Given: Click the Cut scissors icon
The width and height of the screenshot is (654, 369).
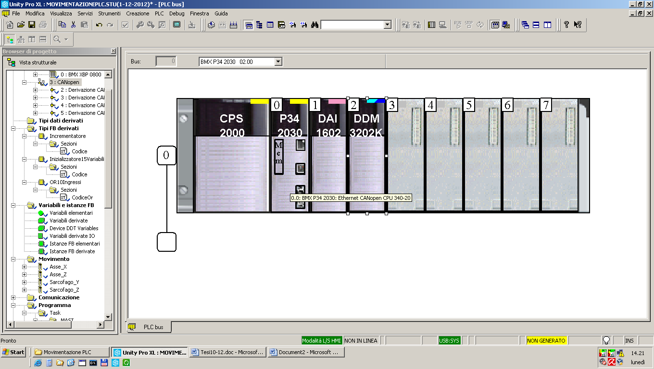Looking at the screenshot, I should 73,25.
